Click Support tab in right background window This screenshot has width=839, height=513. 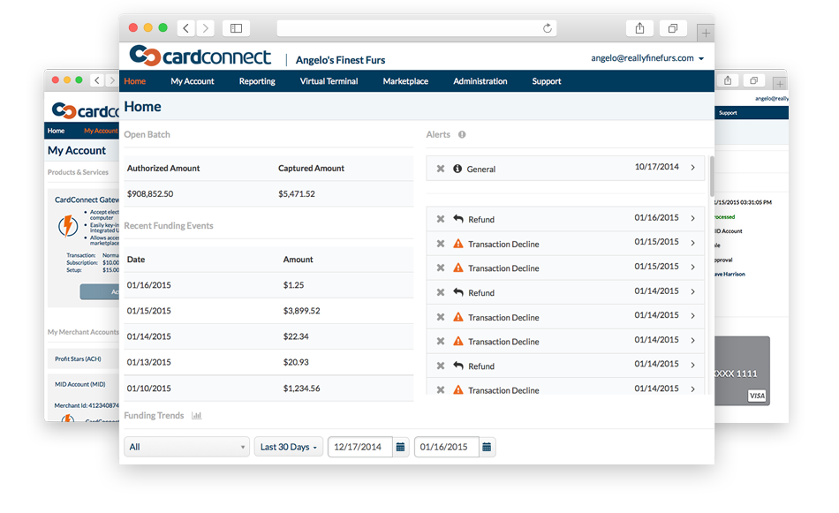[728, 113]
